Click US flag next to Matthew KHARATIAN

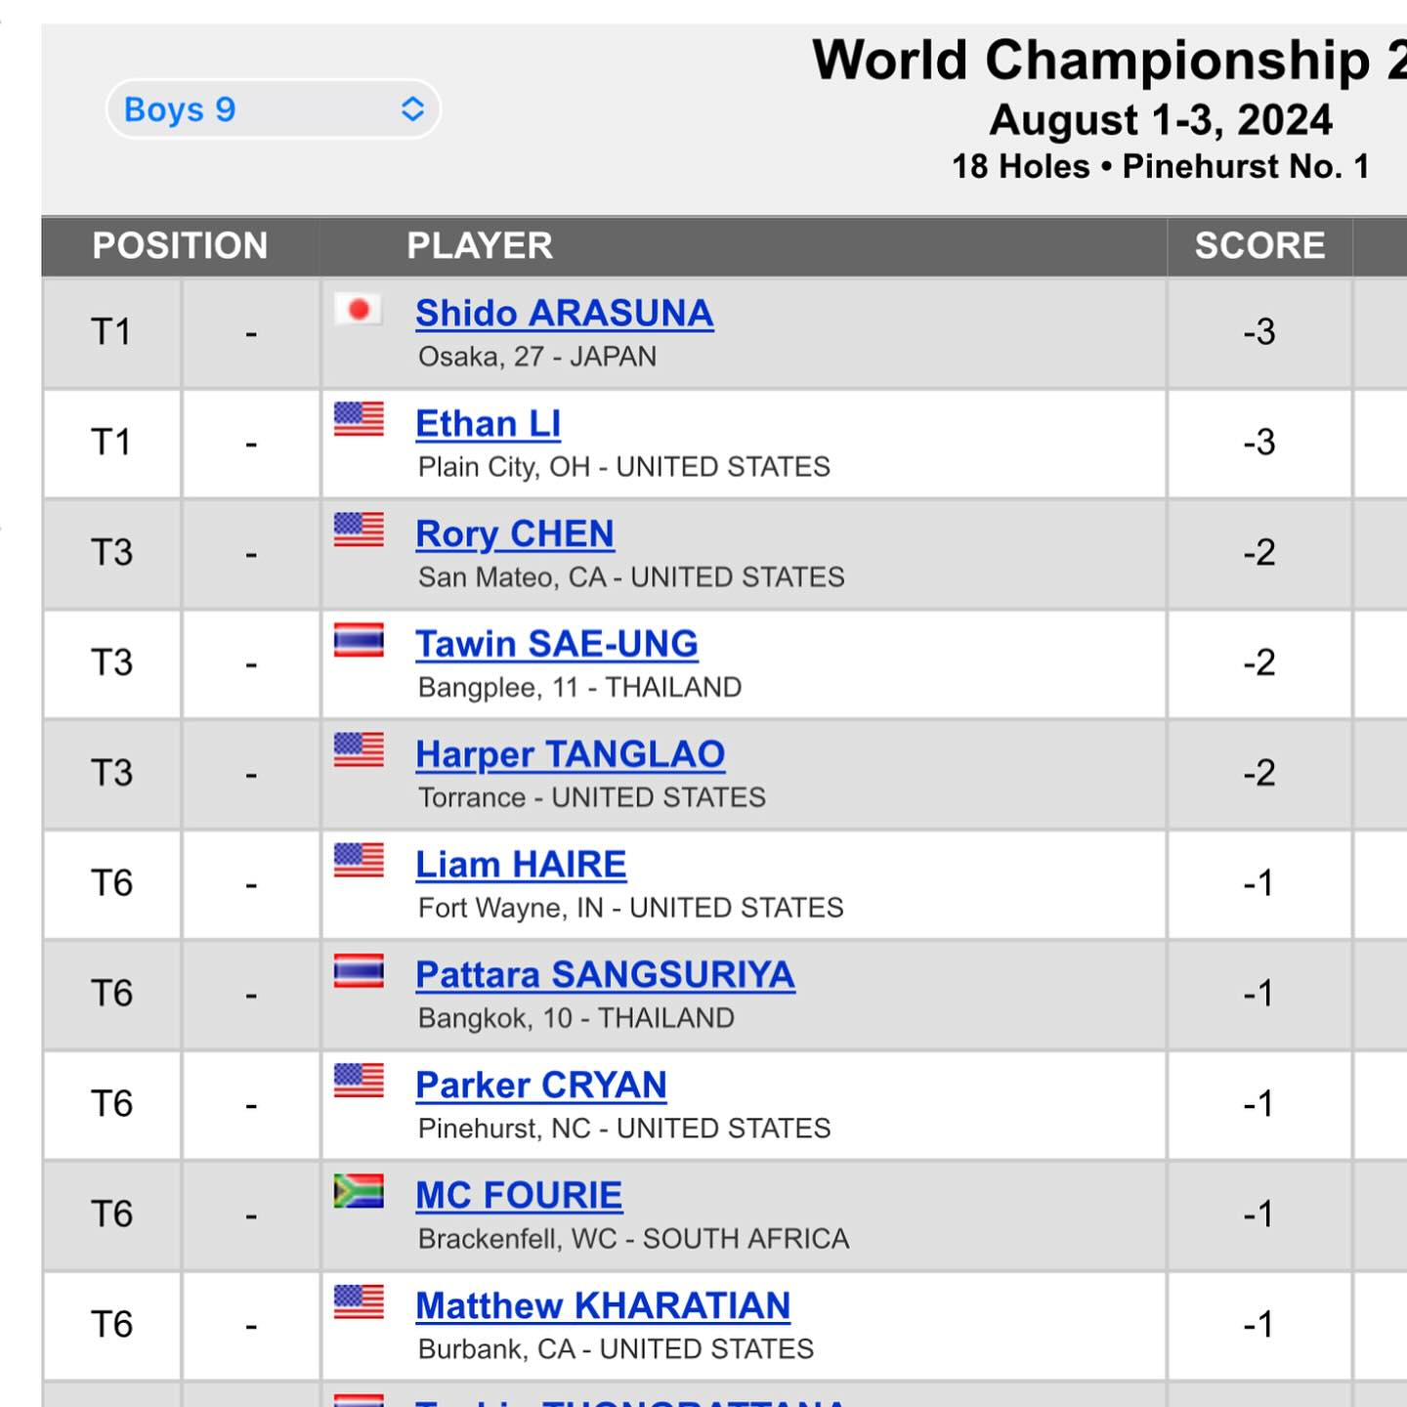359,1301
